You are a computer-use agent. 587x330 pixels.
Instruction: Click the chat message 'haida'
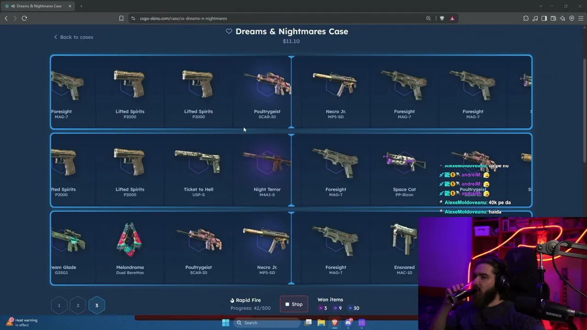pyautogui.click(x=495, y=212)
